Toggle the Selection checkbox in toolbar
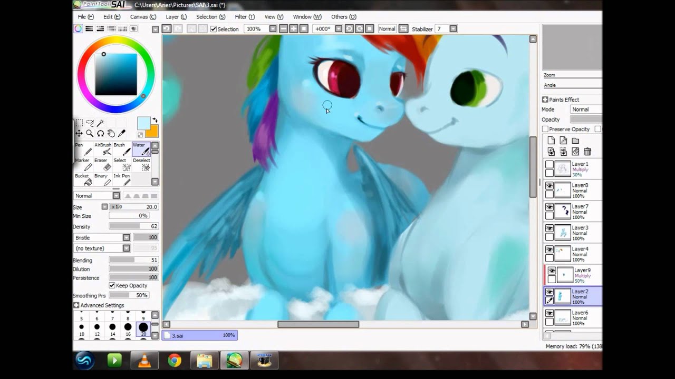Screen dimensions: 675x379 [214, 29]
